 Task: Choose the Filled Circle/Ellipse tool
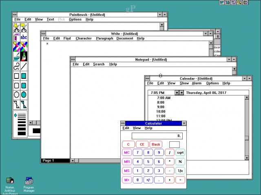(x=24, y=95)
